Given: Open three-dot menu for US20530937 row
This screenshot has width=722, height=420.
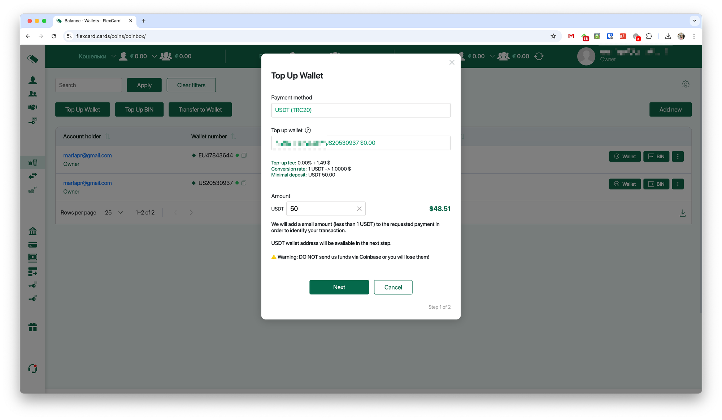Looking at the screenshot, I should pyautogui.click(x=678, y=184).
